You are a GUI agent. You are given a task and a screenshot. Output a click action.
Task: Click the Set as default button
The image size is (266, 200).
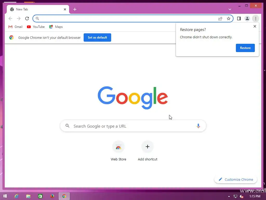point(97,37)
